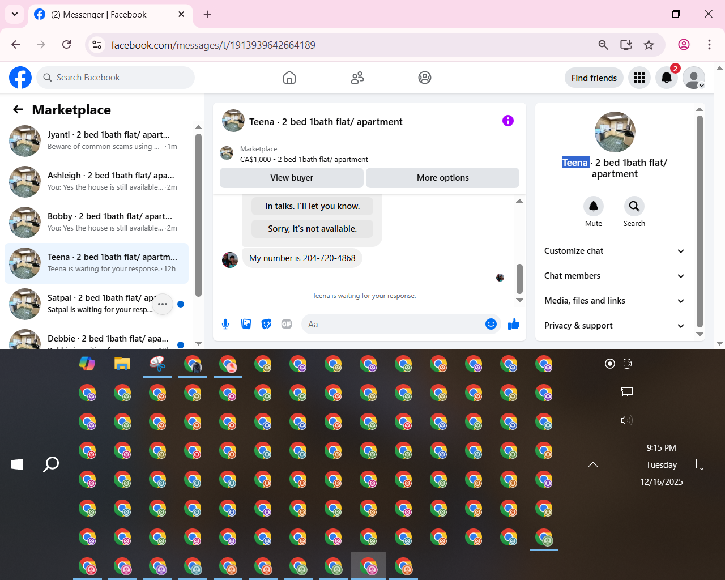Reload the Facebook page
The image size is (725, 580).
tap(66, 45)
